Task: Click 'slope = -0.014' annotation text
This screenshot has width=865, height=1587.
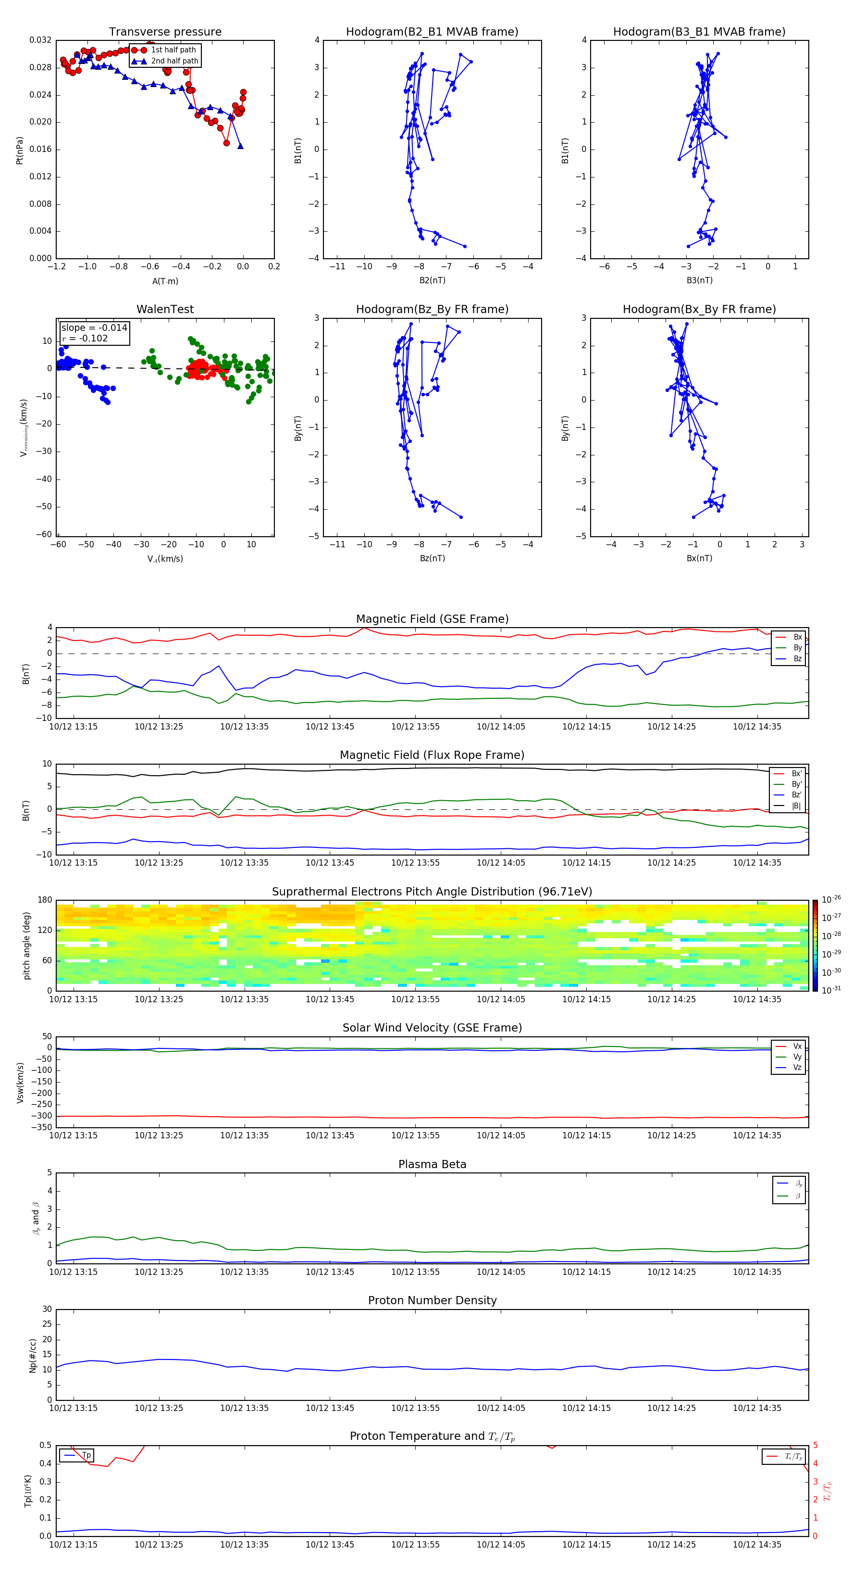Action: tap(94, 328)
